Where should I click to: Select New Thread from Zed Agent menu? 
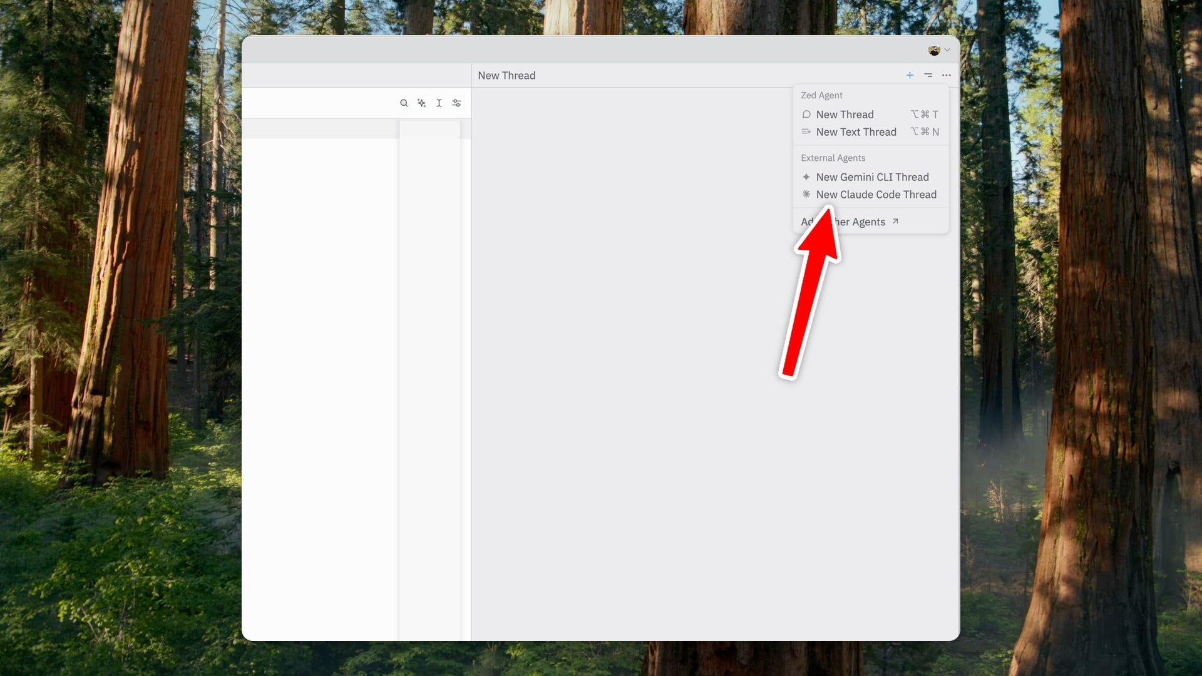(871, 115)
